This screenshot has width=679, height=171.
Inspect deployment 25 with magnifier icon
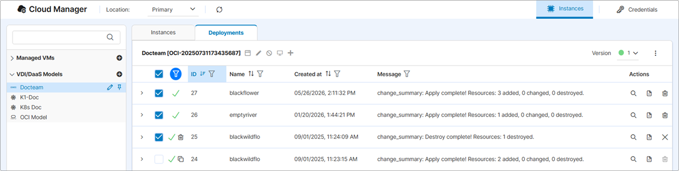(633, 137)
